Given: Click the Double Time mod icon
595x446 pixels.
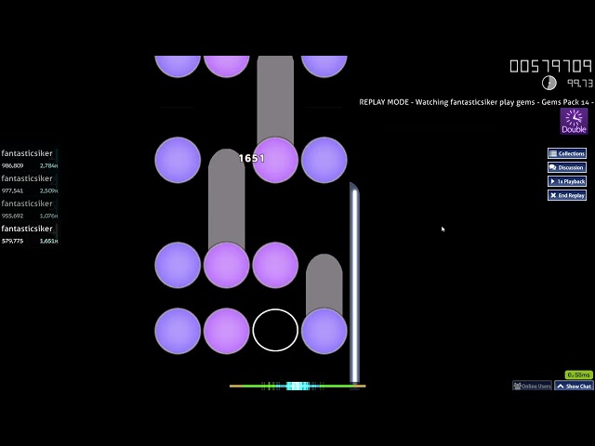Looking at the screenshot, I should (x=575, y=122).
